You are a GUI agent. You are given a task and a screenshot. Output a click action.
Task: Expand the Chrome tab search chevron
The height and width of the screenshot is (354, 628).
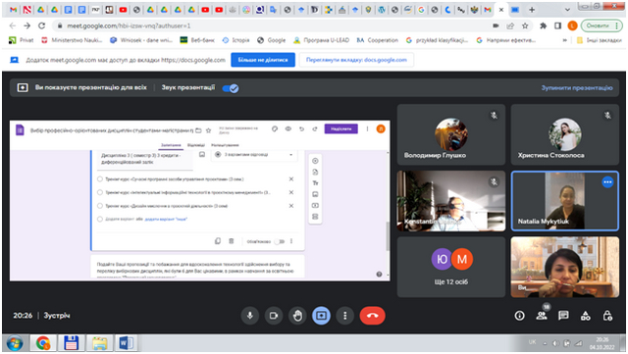[x=567, y=10]
